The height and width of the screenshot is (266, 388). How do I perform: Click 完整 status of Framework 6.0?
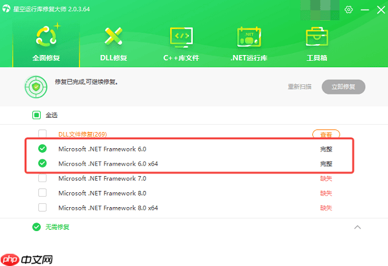click(326, 149)
